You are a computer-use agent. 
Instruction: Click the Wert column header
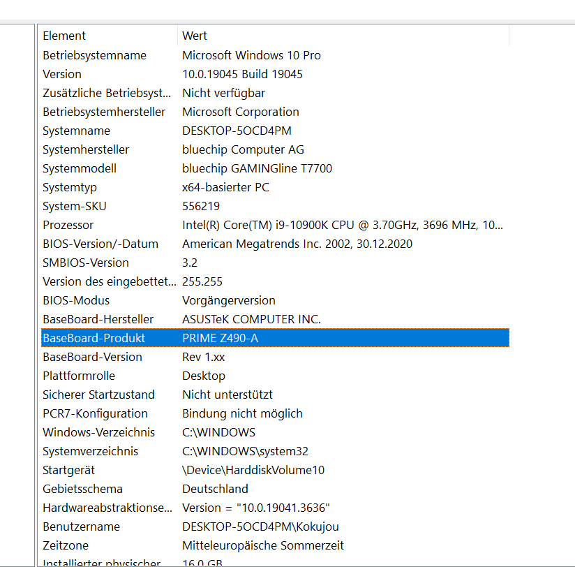click(x=343, y=36)
